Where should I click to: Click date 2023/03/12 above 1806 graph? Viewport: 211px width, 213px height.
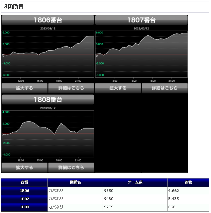tap(48, 28)
